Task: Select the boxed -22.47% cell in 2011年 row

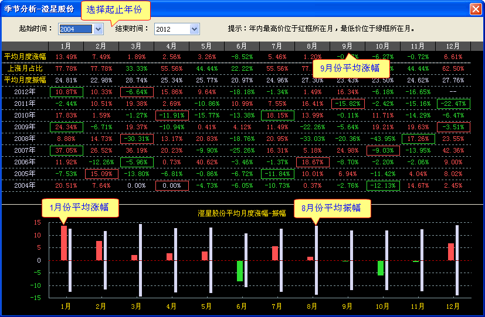Action: (453, 104)
